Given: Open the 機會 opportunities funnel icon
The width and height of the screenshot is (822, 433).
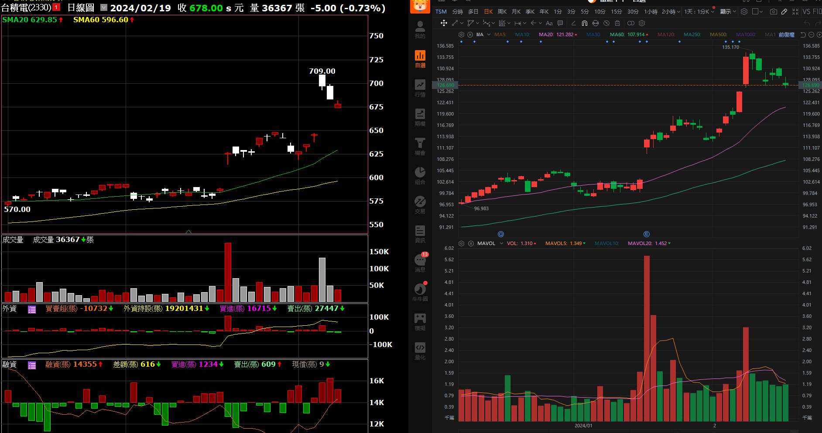Looking at the screenshot, I should coord(420,147).
